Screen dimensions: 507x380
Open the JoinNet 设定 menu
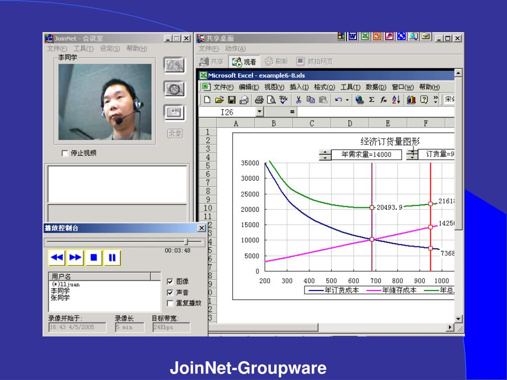110,49
